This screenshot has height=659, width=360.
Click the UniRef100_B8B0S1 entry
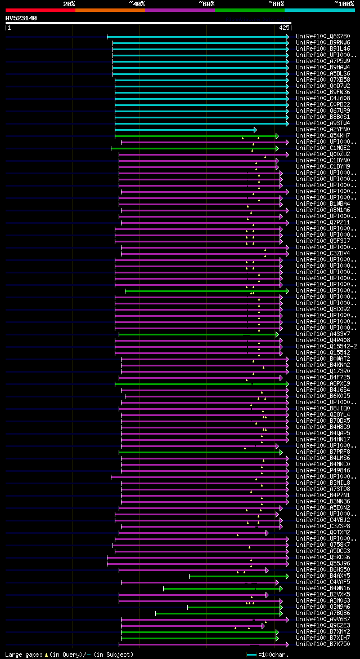[323, 117]
